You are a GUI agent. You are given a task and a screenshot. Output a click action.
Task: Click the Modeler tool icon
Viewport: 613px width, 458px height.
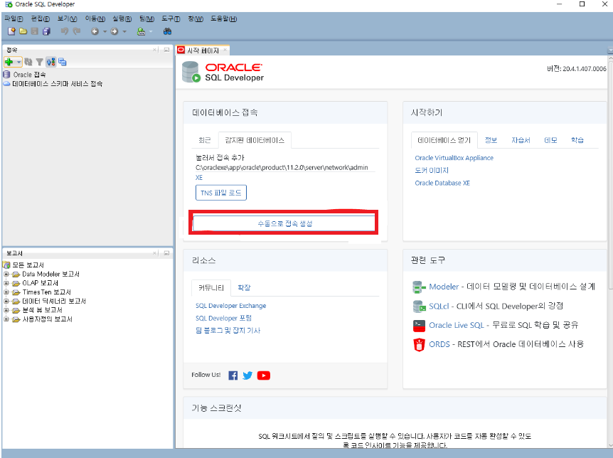click(419, 287)
